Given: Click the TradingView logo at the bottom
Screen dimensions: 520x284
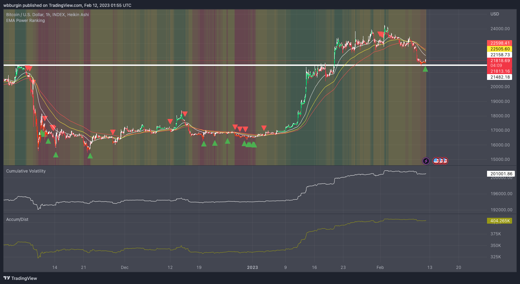Looking at the screenshot, I should click(20, 278).
